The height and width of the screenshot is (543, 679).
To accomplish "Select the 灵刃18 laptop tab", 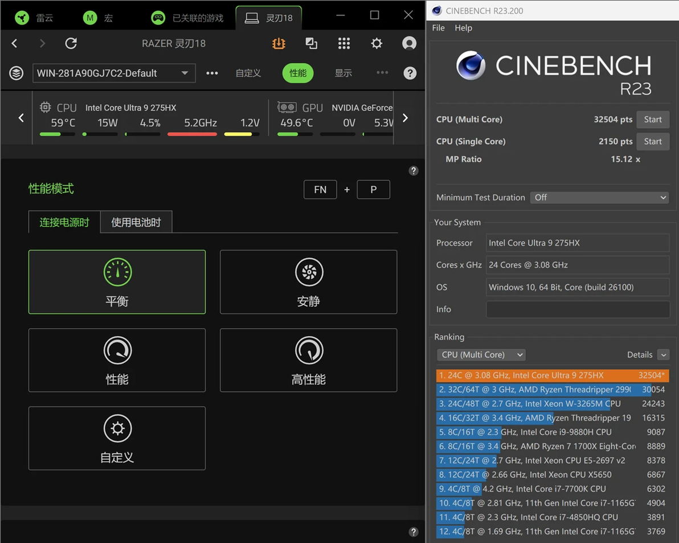I will coord(269,18).
